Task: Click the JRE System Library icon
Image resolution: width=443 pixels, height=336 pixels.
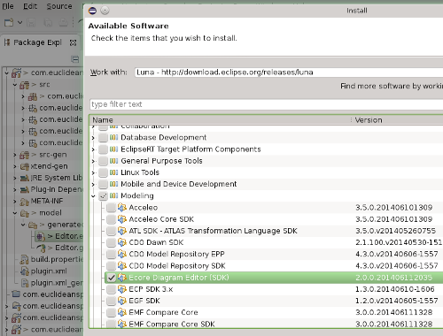Action: click(25, 179)
